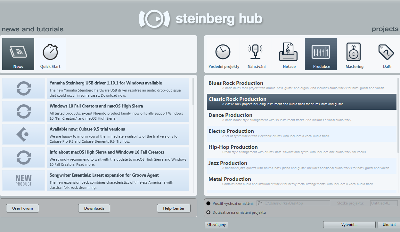The width and height of the screenshot is (400, 232).
Task: Open the Nahrávání microphone category
Action: tap(256, 51)
